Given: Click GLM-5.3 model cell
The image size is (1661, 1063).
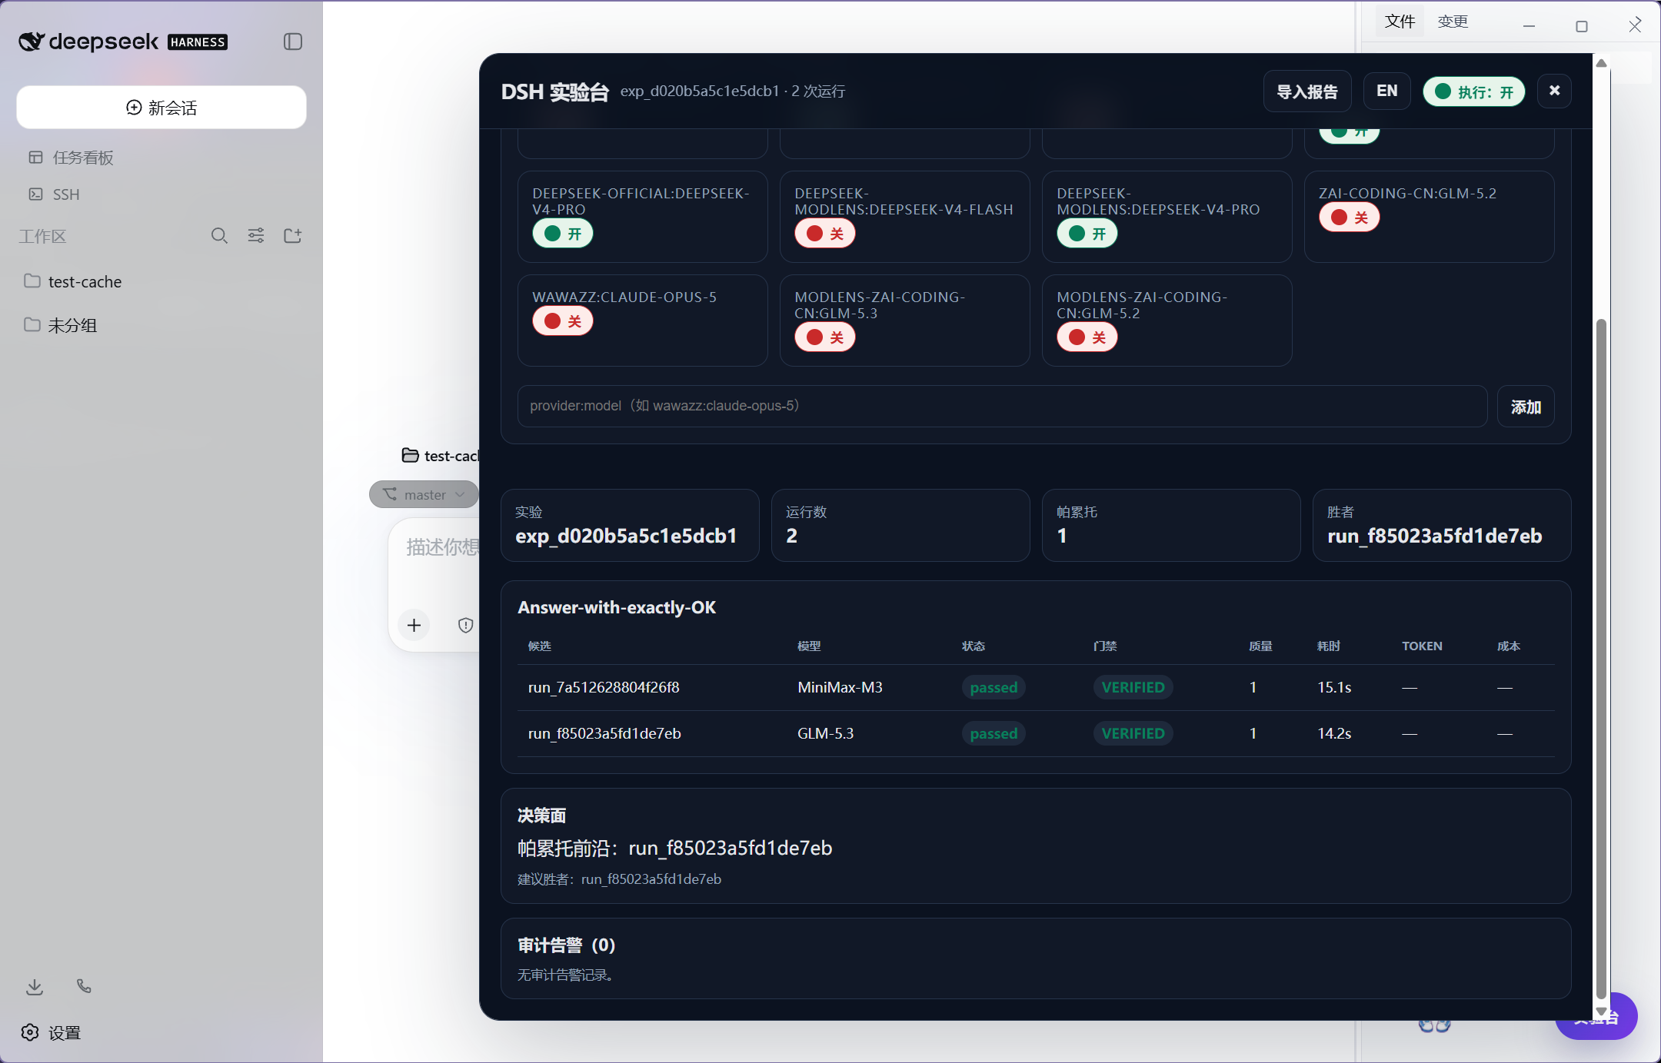Looking at the screenshot, I should [825, 733].
